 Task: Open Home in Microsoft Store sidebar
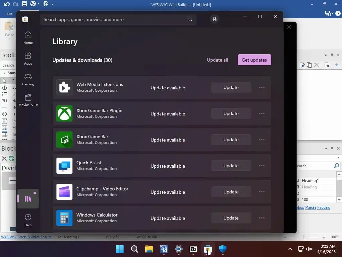[28, 38]
